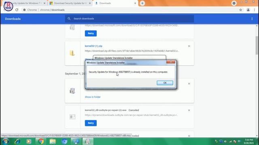259x145 pixels.
Task: Click the Action Center flag icon
Action: [x=235, y=141]
